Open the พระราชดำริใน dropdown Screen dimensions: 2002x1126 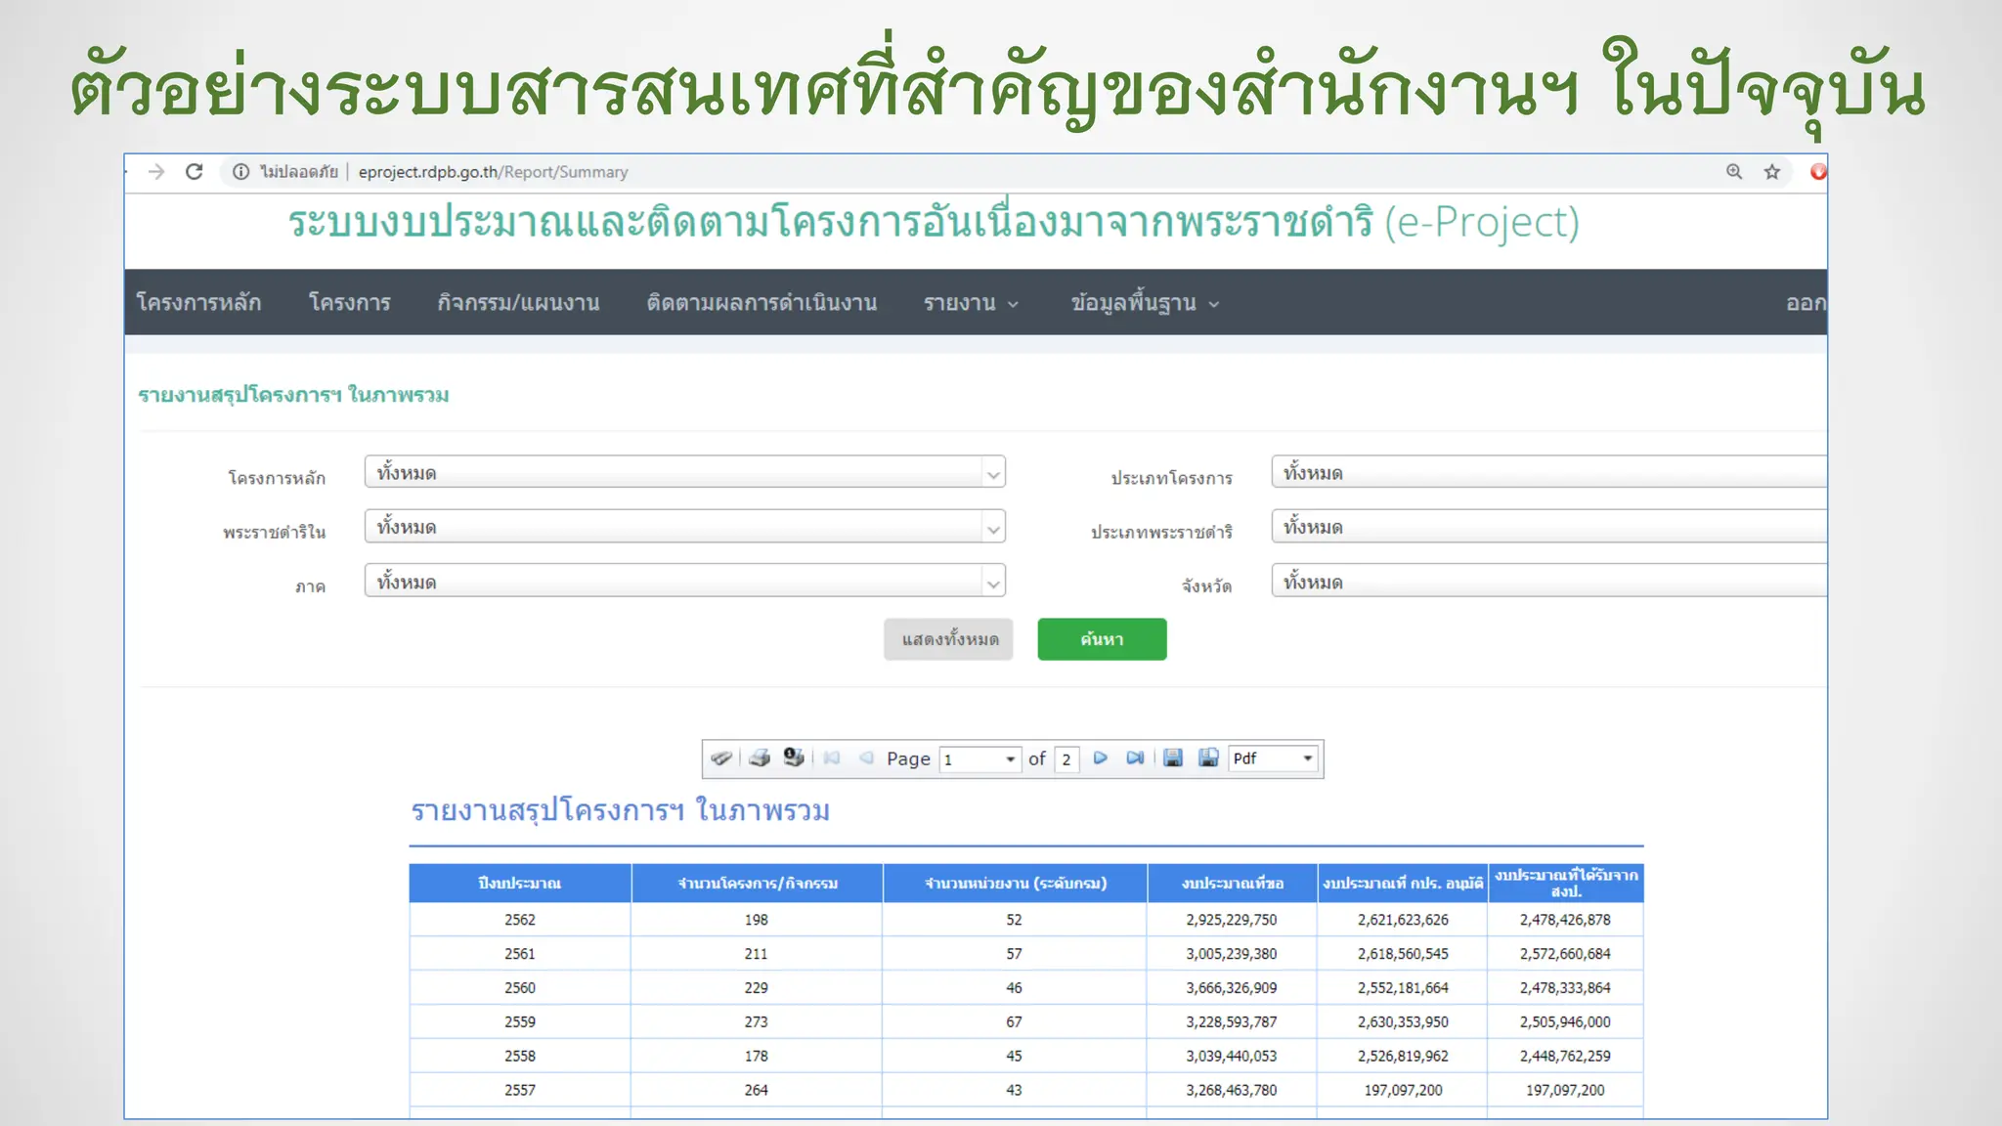pyautogui.click(x=685, y=527)
